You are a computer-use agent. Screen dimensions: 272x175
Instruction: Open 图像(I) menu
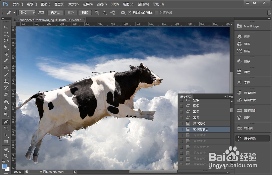[x=46, y=4]
